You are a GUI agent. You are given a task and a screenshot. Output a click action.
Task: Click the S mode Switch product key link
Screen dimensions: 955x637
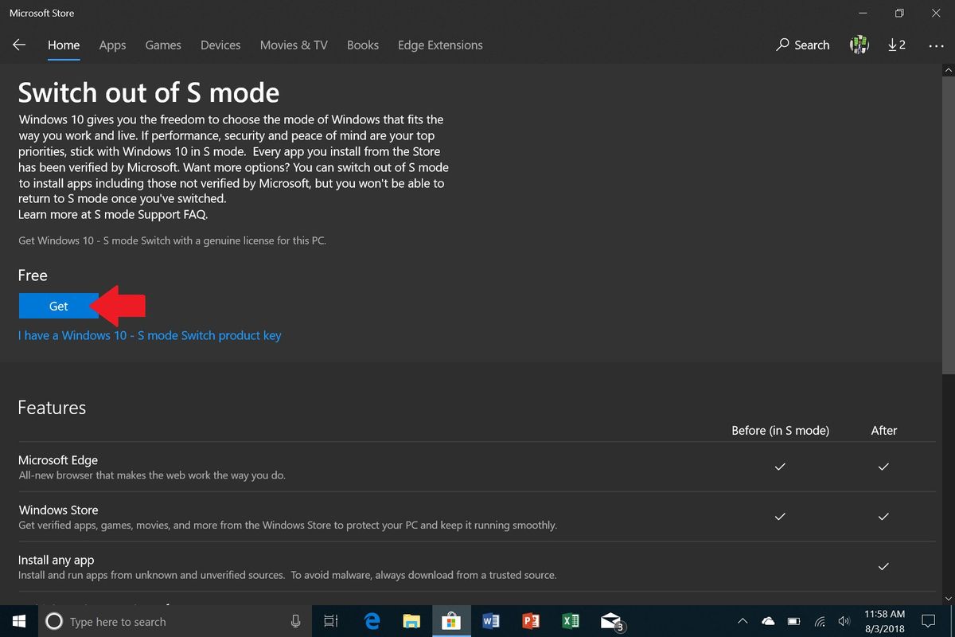tap(150, 335)
